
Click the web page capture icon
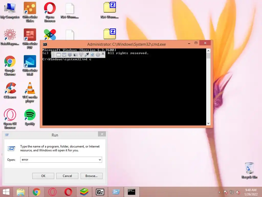(x=92, y=55)
